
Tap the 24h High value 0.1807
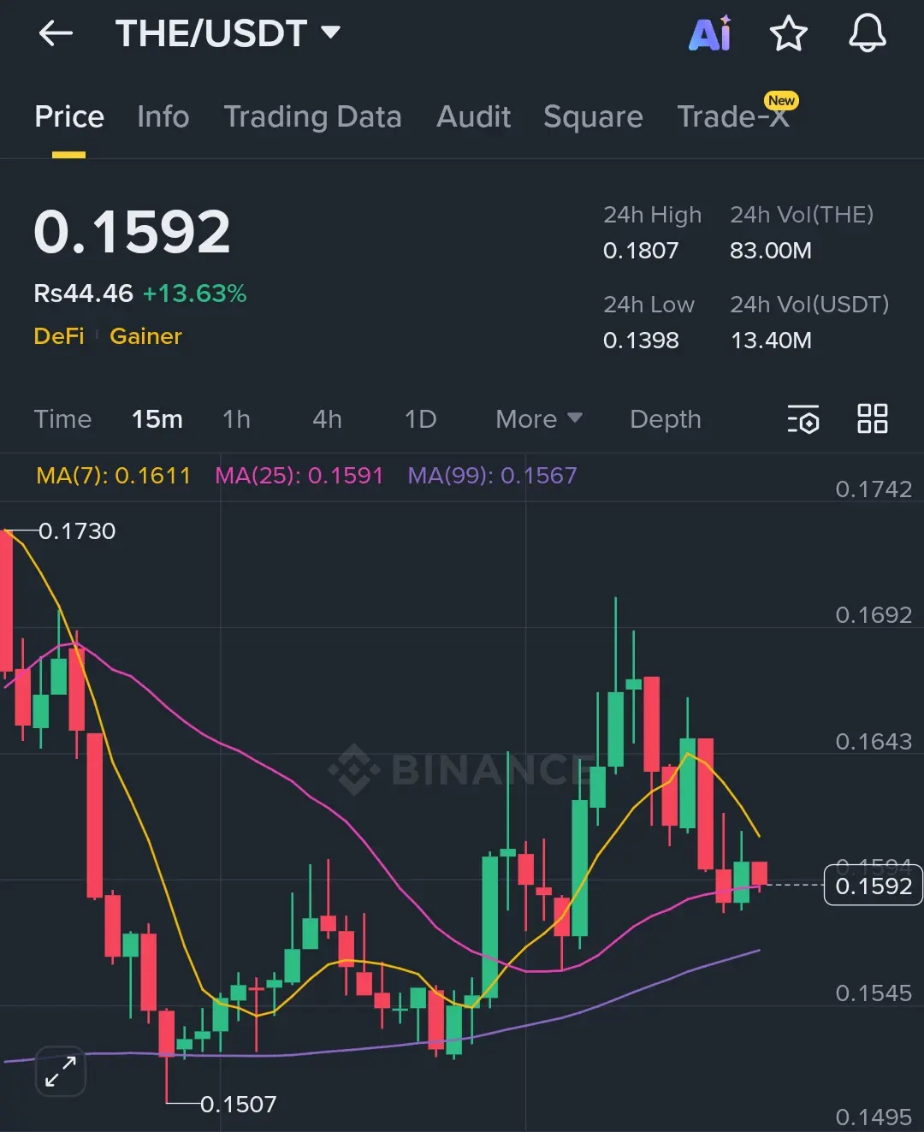(x=641, y=251)
